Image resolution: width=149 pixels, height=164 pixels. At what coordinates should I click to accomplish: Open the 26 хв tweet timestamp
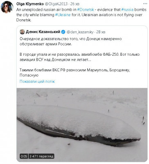(76, 4)
